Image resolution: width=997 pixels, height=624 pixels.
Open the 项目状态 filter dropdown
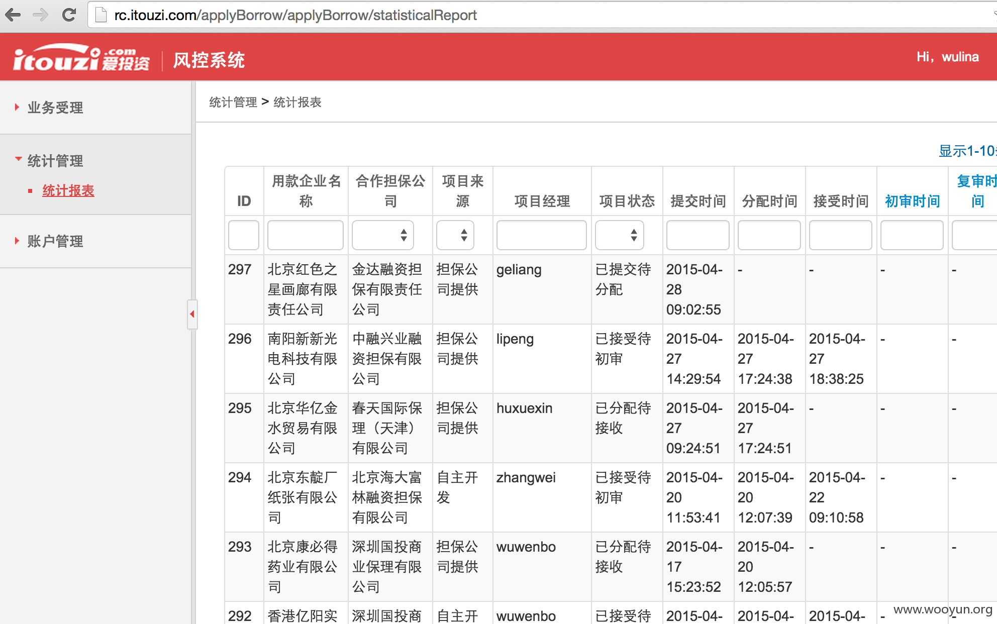pyautogui.click(x=620, y=235)
